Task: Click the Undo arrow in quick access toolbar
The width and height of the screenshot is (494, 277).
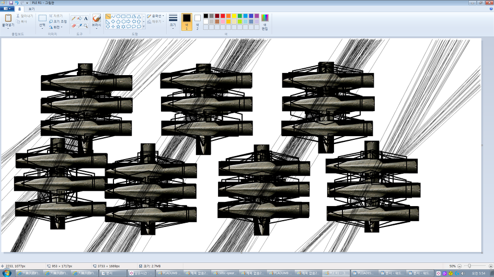Action: [x=17, y=3]
